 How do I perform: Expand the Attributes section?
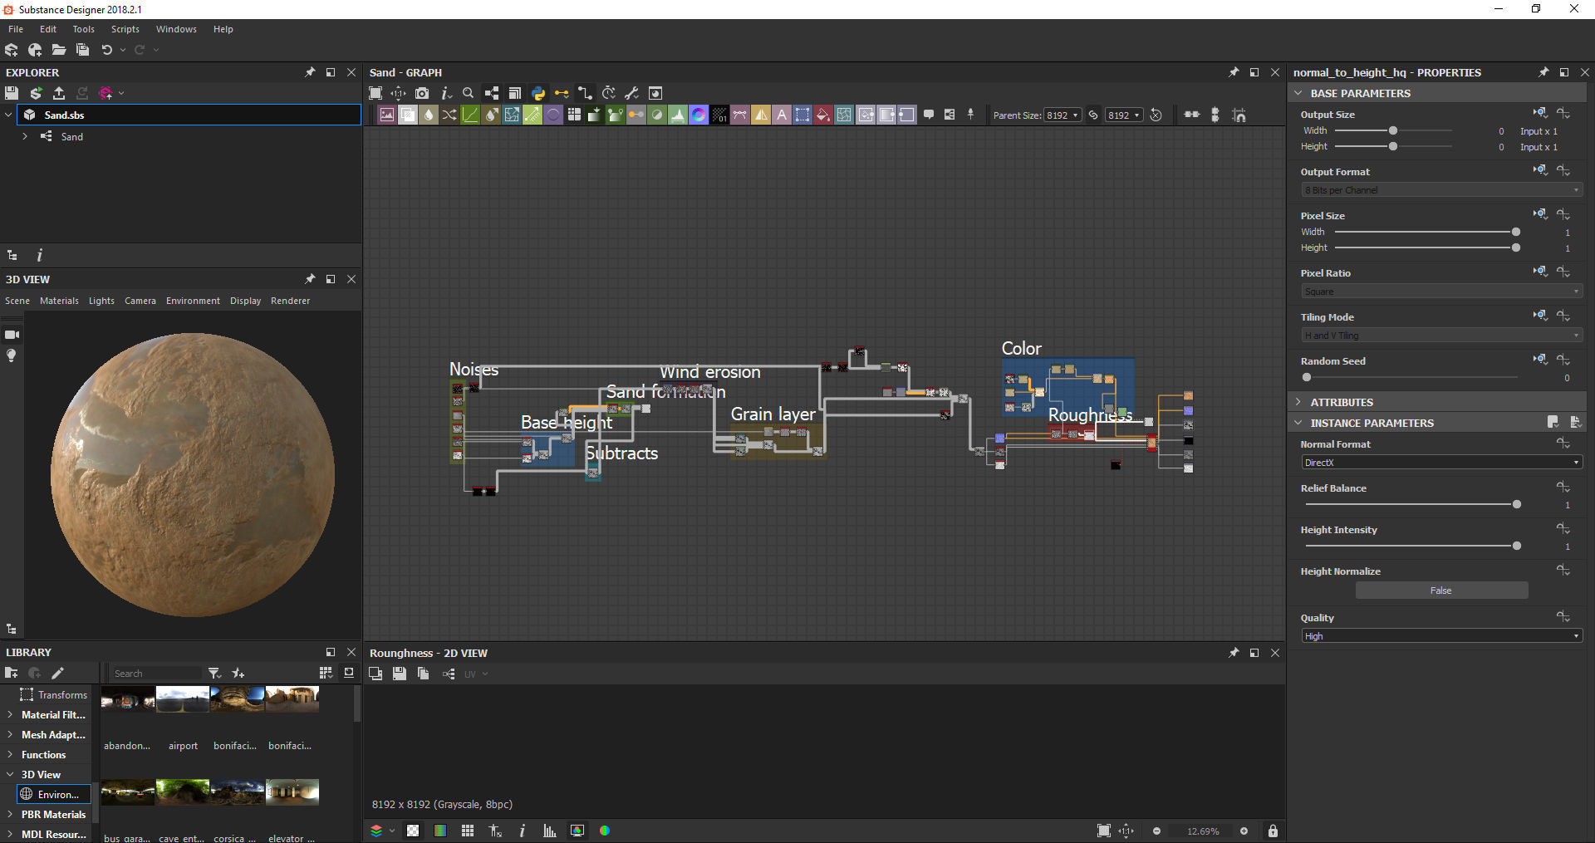pyautogui.click(x=1298, y=402)
